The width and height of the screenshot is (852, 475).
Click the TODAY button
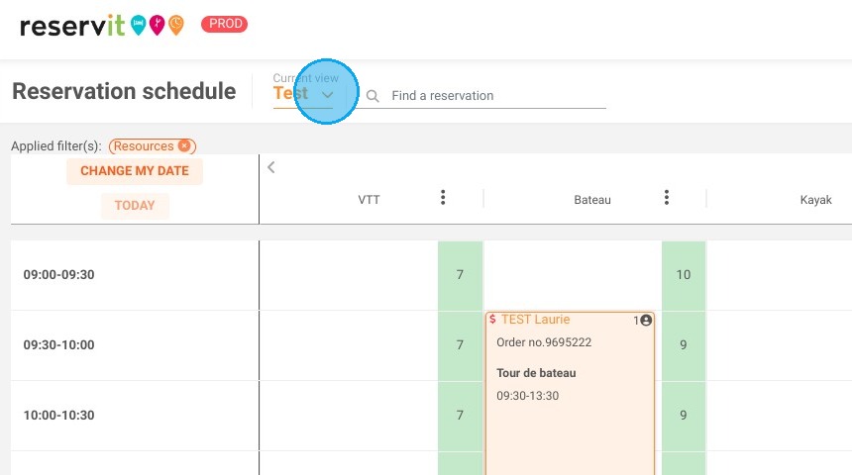[135, 206]
